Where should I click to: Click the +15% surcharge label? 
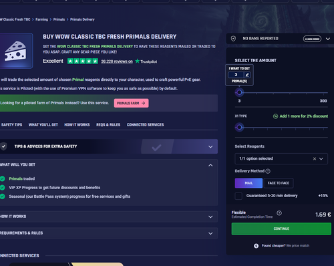[323, 196]
